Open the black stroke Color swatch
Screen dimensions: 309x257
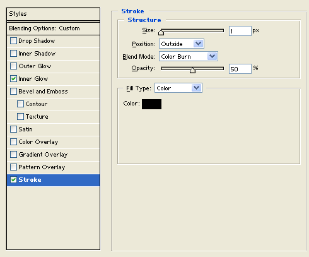click(x=151, y=104)
